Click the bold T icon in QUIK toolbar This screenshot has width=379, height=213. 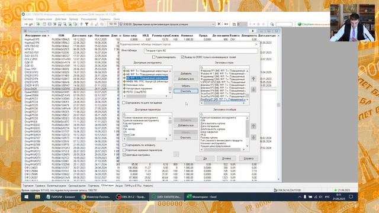coord(86,24)
